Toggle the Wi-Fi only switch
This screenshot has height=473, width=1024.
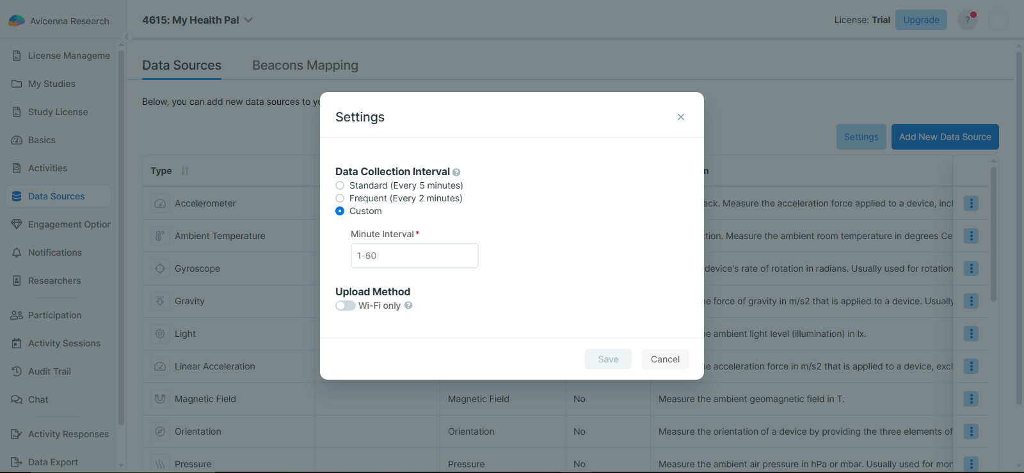346,306
